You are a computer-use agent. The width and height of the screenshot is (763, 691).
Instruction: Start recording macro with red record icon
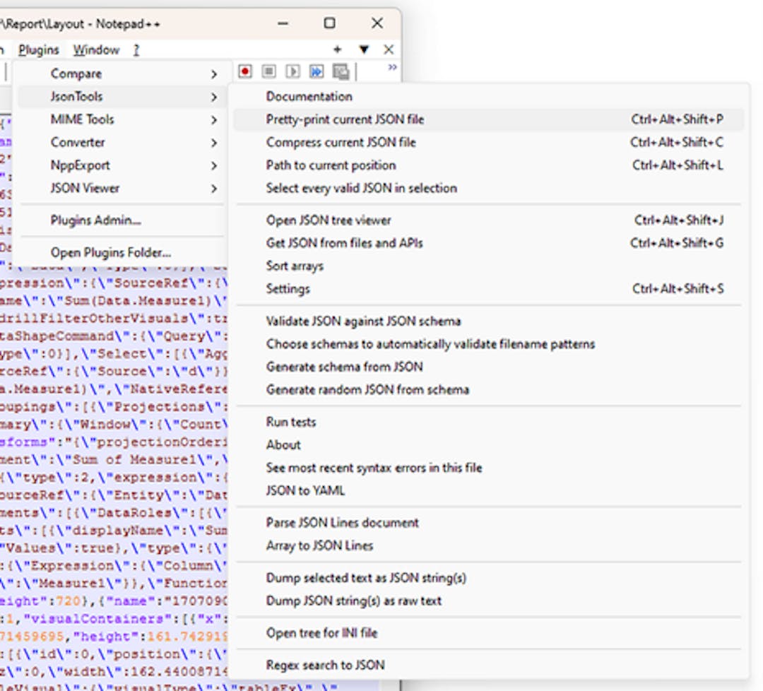tap(245, 72)
